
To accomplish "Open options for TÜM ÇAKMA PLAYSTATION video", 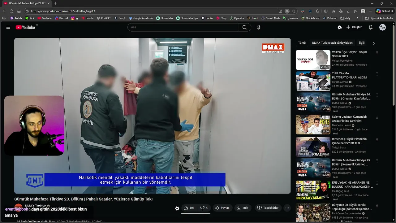I will click(377, 74).
